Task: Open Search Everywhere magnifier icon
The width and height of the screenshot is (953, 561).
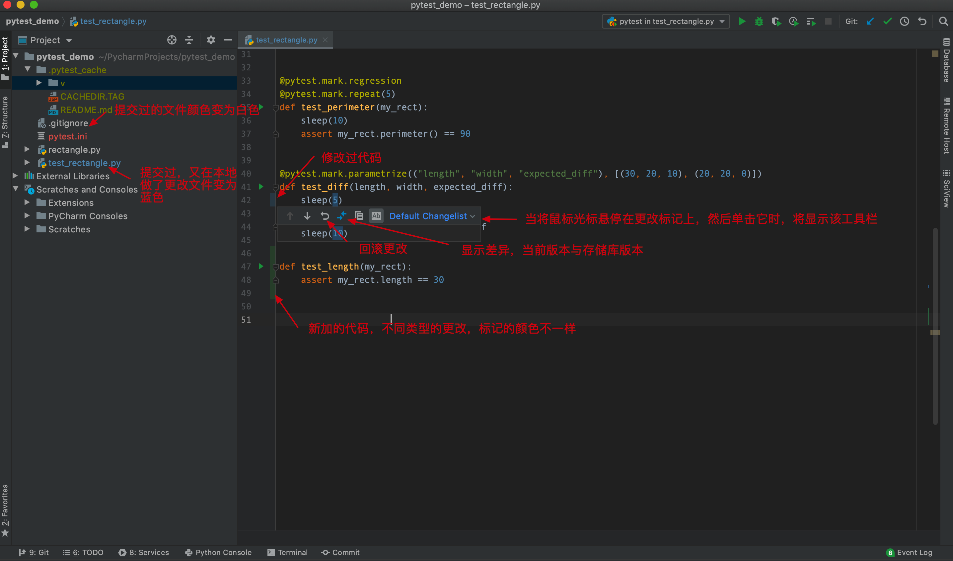Action: (943, 21)
